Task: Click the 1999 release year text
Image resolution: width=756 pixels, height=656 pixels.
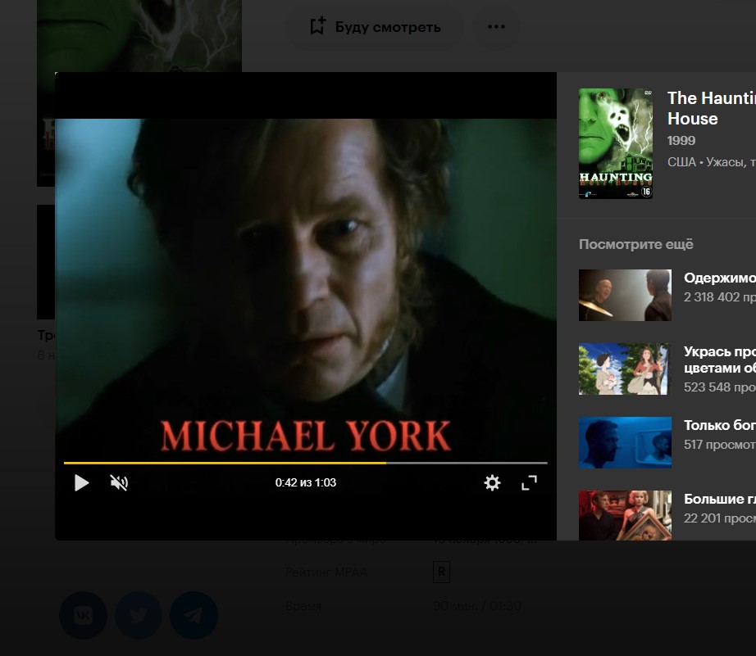Action: pyautogui.click(x=681, y=141)
